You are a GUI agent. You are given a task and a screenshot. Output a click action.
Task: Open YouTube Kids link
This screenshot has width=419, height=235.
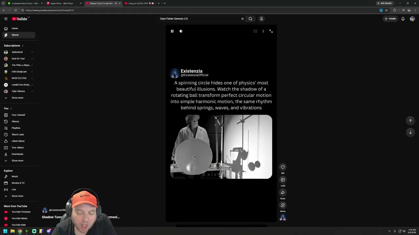click(x=18, y=225)
